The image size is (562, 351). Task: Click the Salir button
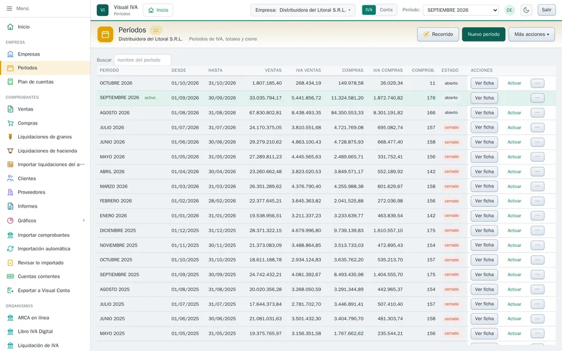(x=547, y=10)
